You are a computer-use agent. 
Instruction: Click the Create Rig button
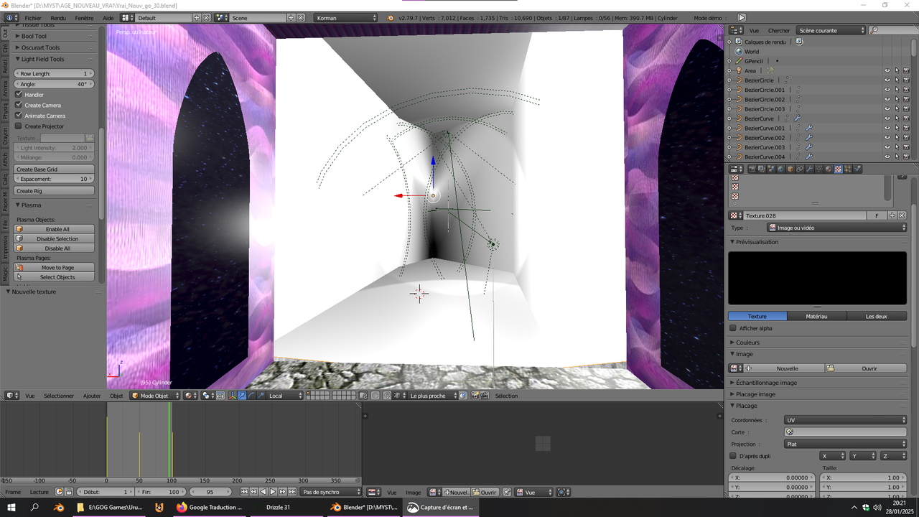(x=55, y=191)
